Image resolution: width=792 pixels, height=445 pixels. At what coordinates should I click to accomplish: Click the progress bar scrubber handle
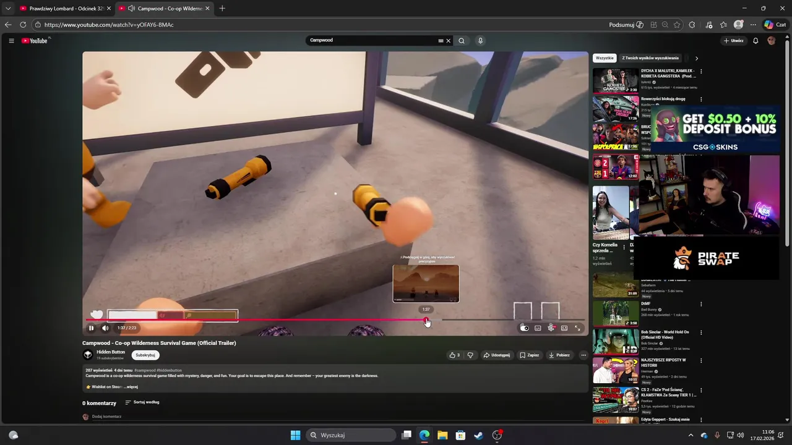pyautogui.click(x=426, y=320)
